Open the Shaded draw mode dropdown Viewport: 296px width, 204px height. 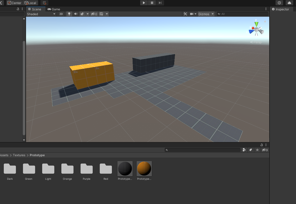[41, 14]
